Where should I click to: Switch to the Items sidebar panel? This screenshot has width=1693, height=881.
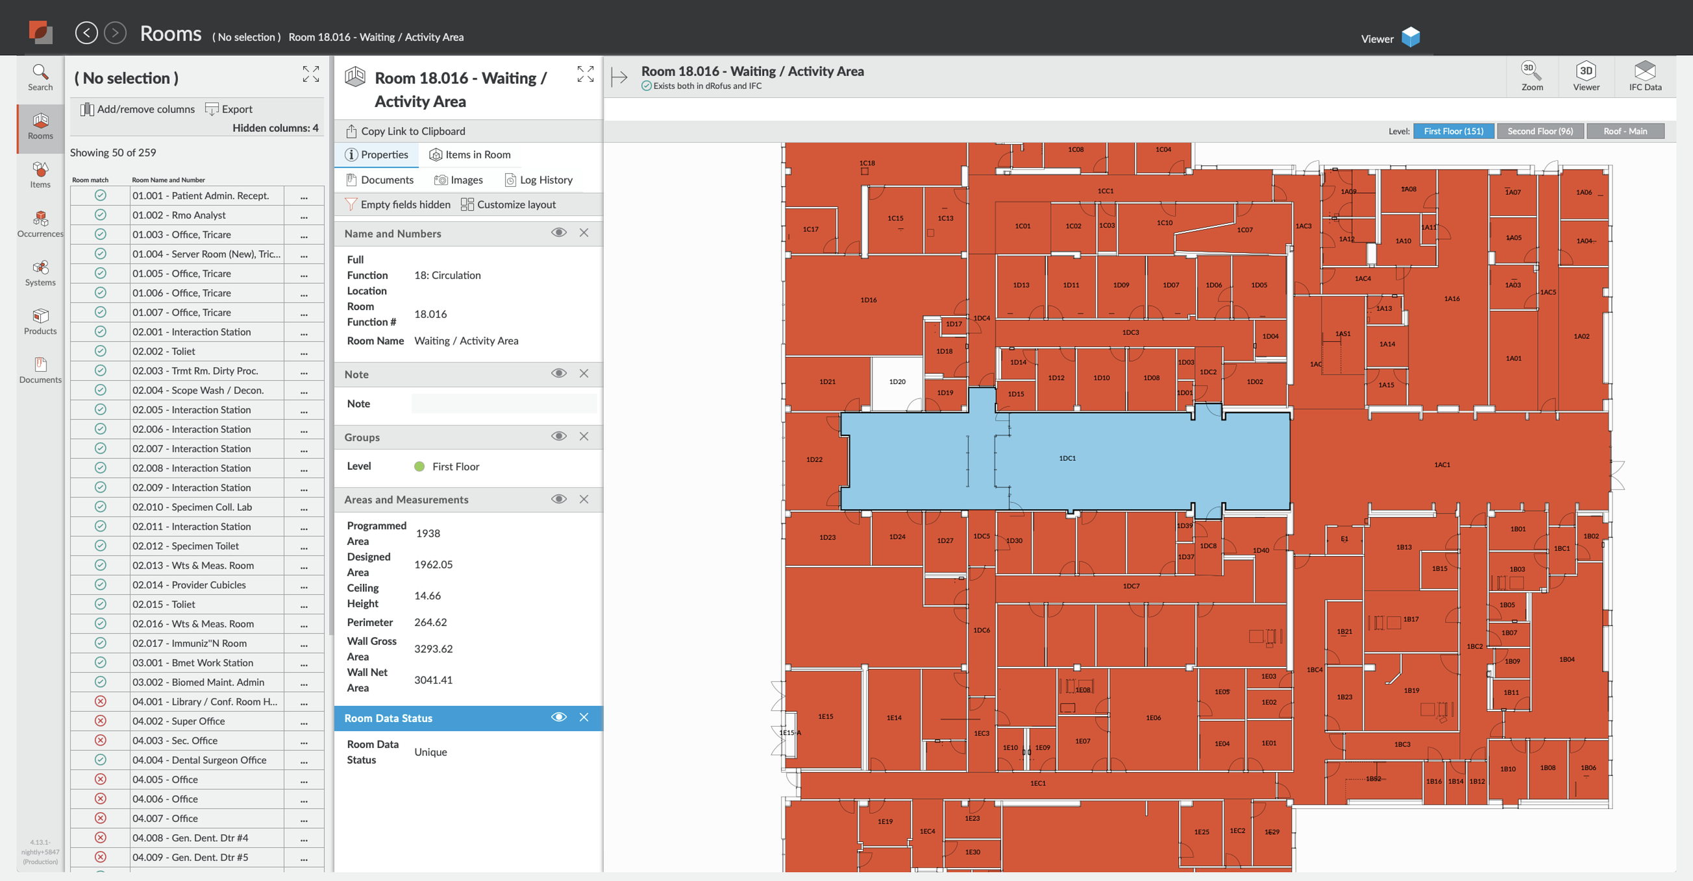click(x=40, y=175)
